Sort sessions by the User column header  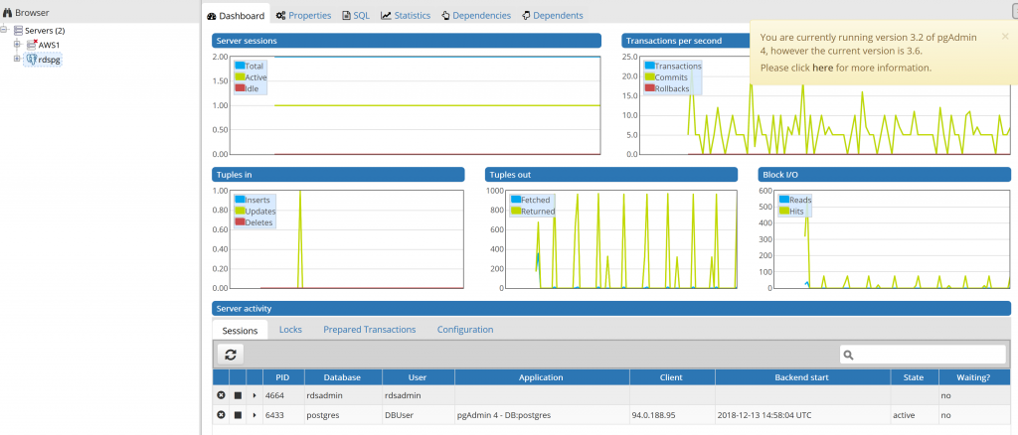(x=419, y=377)
